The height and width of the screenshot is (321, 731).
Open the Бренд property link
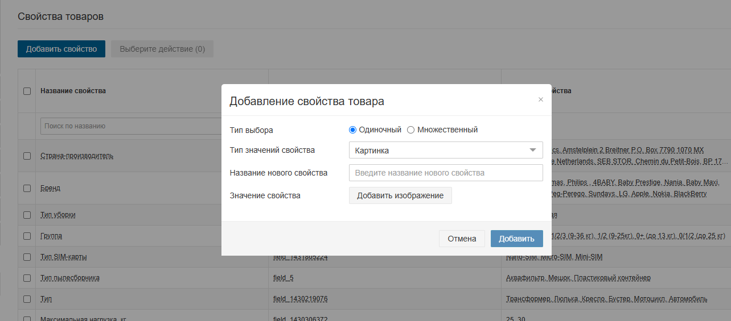(50, 188)
